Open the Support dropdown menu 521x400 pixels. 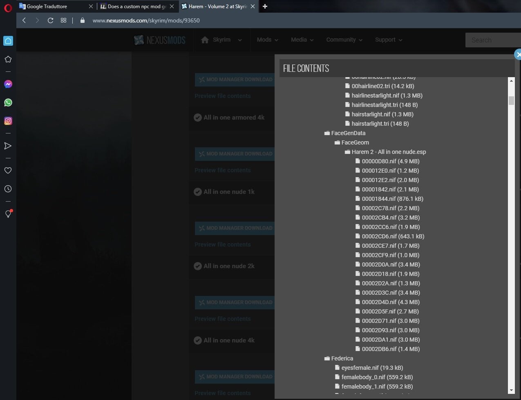389,40
